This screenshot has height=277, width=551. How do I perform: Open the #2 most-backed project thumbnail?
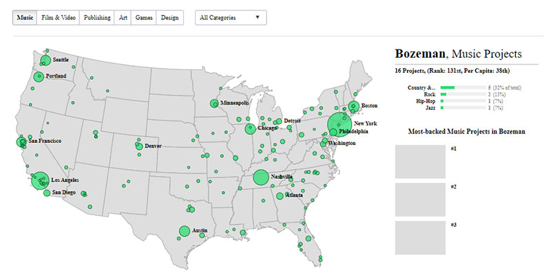[x=420, y=199]
